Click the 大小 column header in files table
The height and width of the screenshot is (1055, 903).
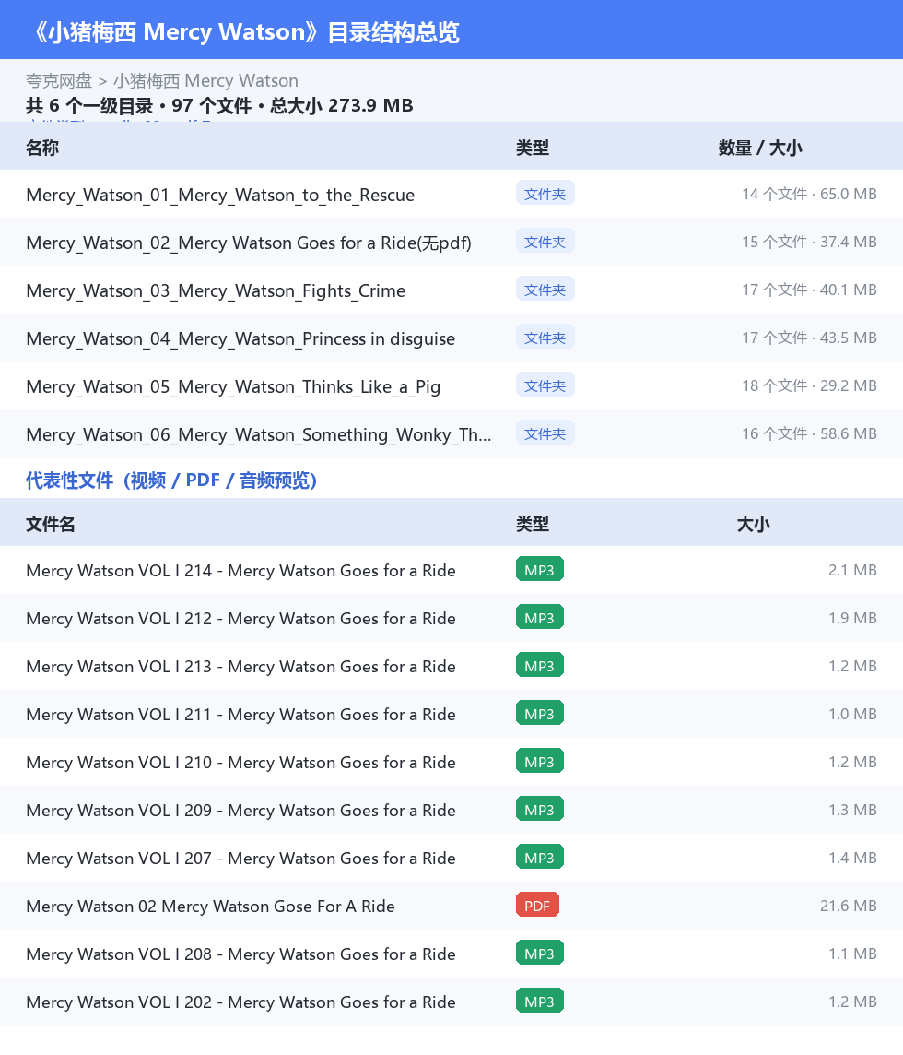pyautogui.click(x=754, y=524)
